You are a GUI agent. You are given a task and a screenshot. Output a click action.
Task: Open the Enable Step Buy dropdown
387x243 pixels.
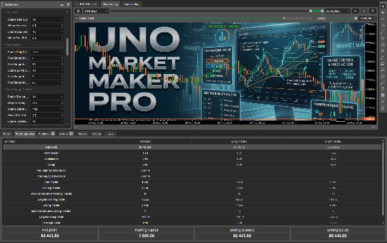47,19
